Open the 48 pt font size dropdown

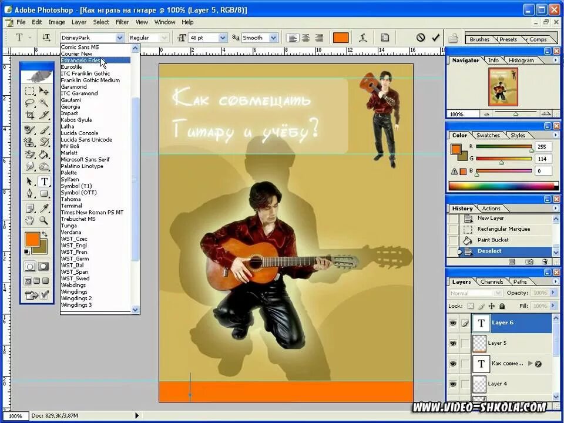[223, 38]
